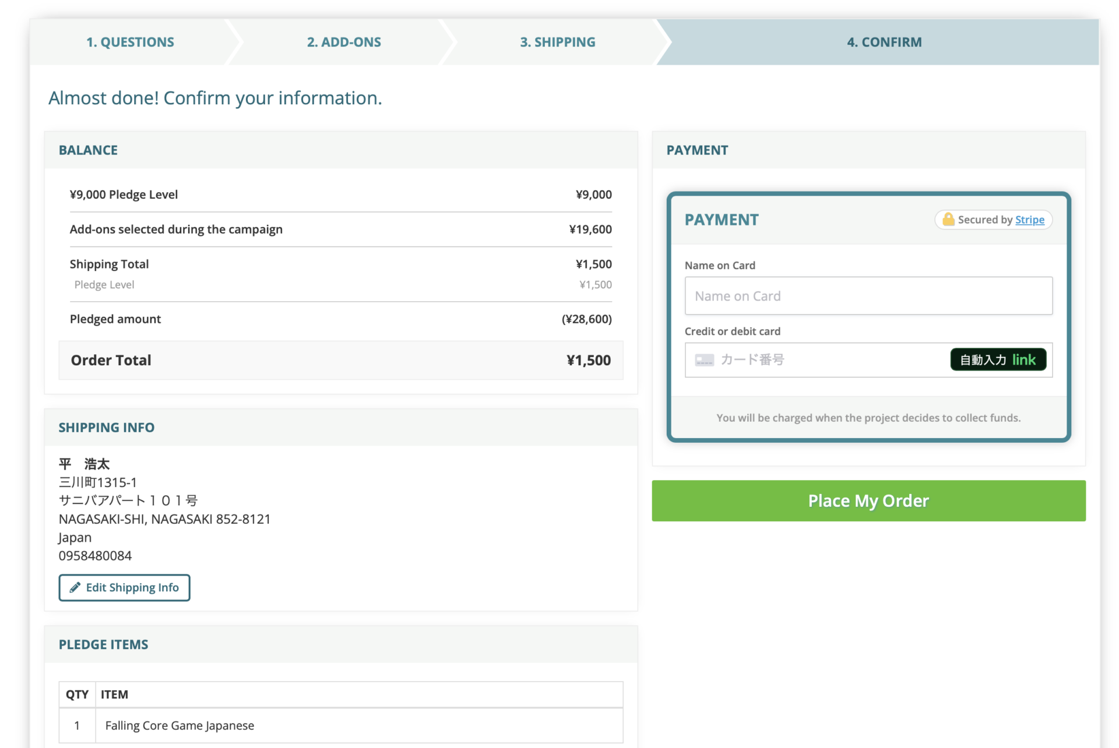The height and width of the screenshot is (748, 1119).
Task: Click the Pledged amount row
Action: 340,319
